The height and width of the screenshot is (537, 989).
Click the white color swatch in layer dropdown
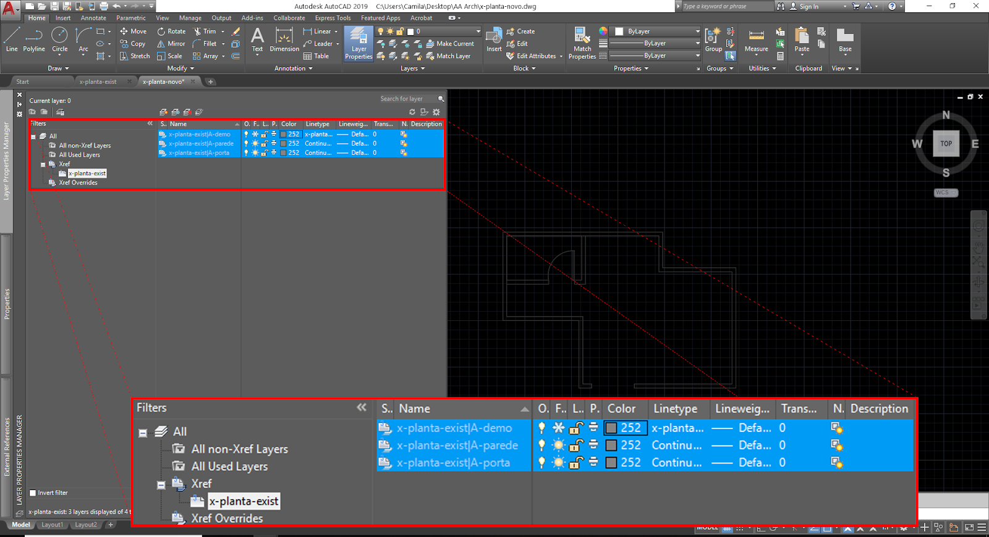click(410, 31)
